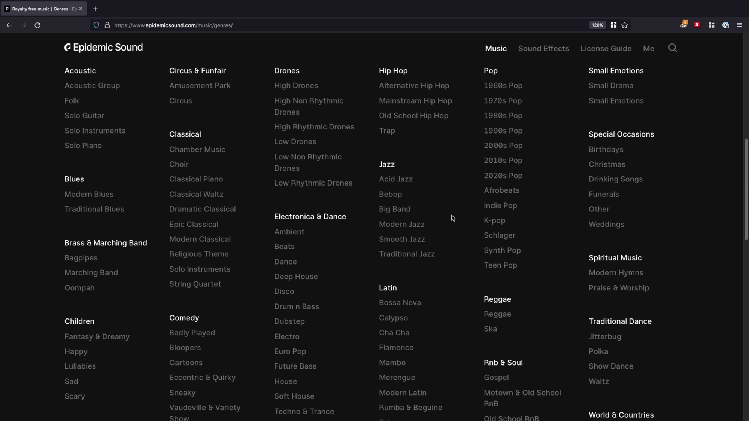This screenshot has height=421, width=749.
Task: Open the extension icon with orange badge
Action: click(x=683, y=25)
